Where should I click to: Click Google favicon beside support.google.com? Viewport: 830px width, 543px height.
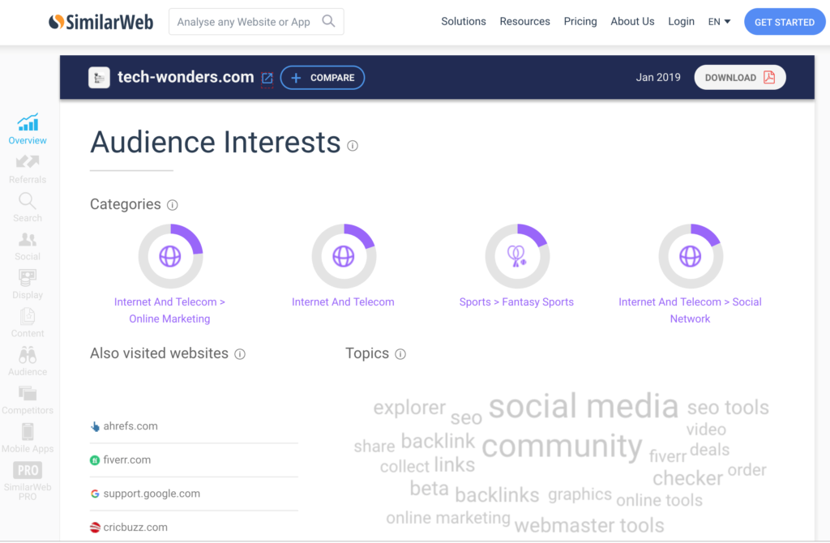point(95,494)
